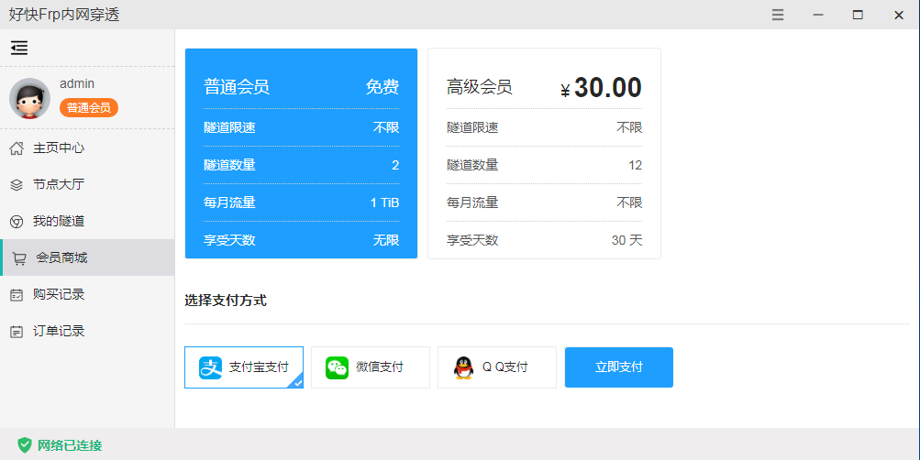Click the 立即支付 button
Viewport: 920px width, 460px height.
tap(618, 367)
